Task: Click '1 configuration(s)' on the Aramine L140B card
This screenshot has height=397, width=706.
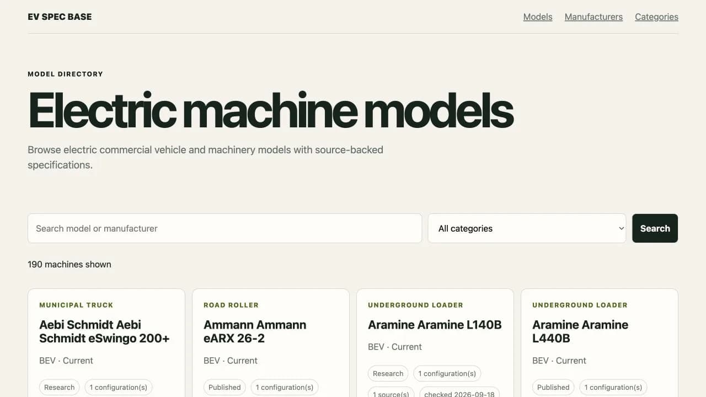Action: (447, 373)
